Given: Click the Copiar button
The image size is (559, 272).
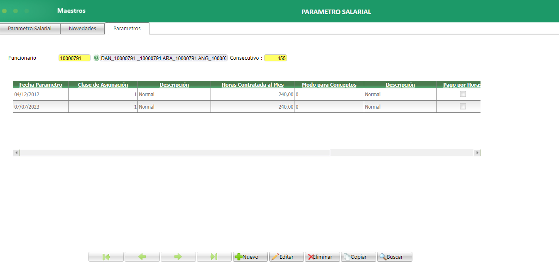Looking at the screenshot, I should coord(358,257).
